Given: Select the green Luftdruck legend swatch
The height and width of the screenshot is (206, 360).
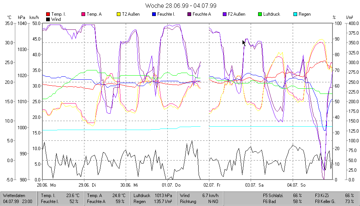Looking at the screenshot, I should click(x=260, y=14).
